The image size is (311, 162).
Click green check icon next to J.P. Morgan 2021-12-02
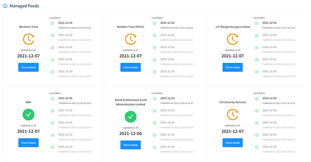click(x=257, y=48)
